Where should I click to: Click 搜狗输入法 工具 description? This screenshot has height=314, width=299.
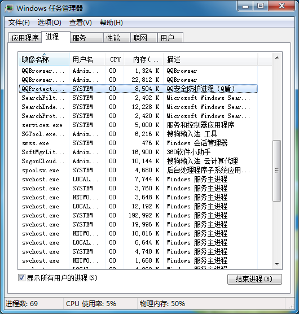tap(192, 134)
